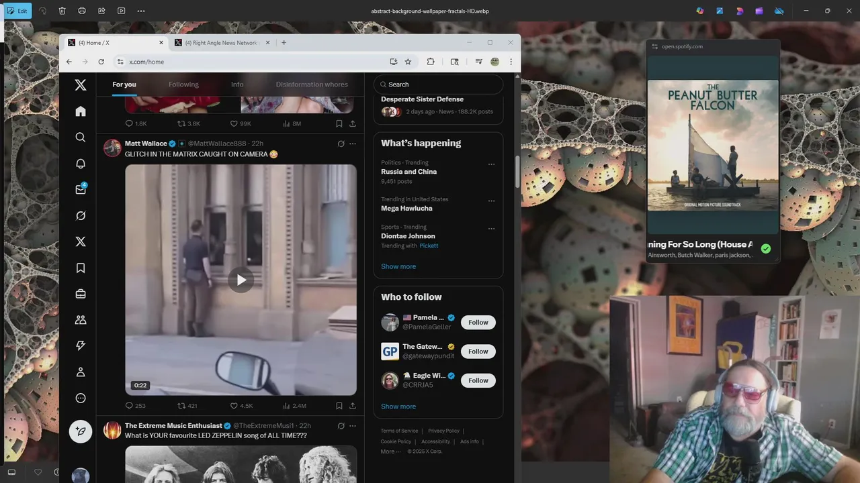Switch to Disinformation whores tab
This screenshot has width=860, height=483.
312,85
